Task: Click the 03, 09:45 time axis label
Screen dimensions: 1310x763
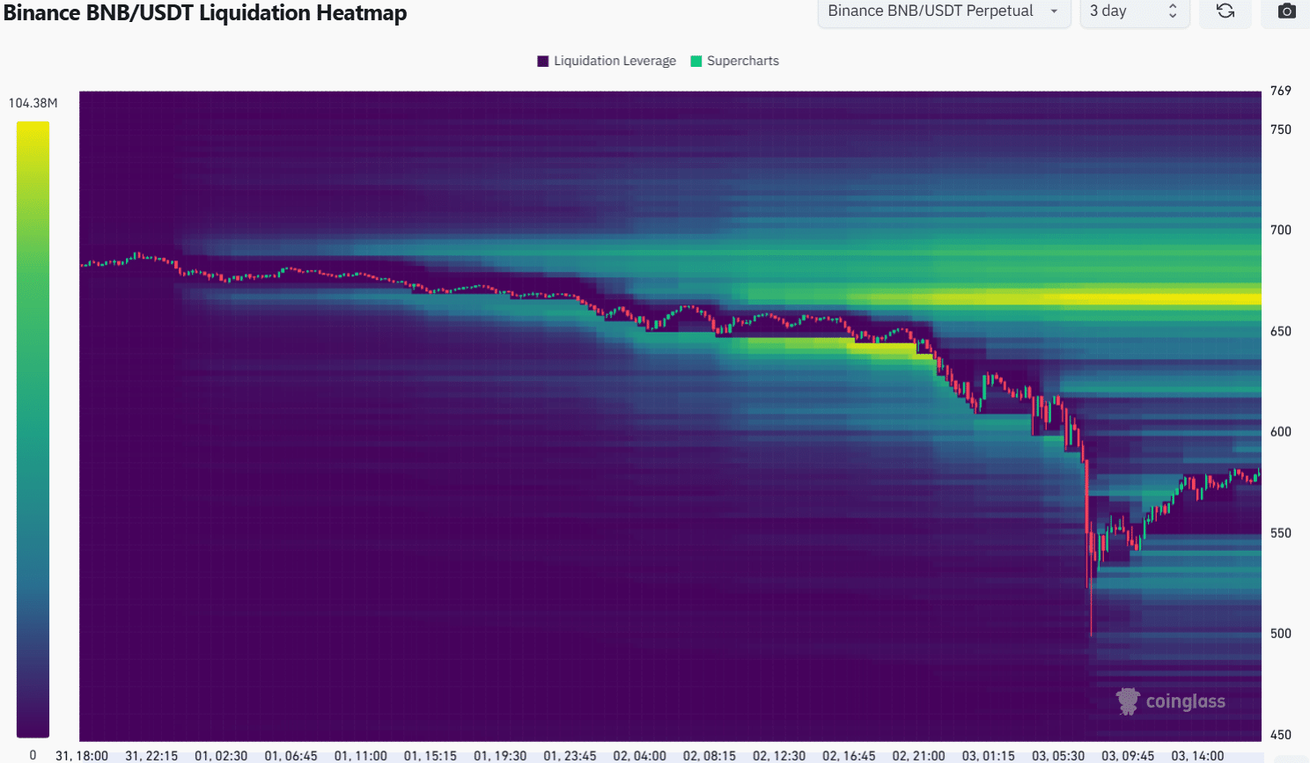Action: 1128,755
